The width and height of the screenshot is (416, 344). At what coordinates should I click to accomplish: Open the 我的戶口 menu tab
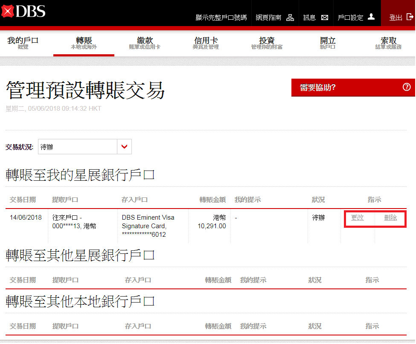[x=23, y=43]
